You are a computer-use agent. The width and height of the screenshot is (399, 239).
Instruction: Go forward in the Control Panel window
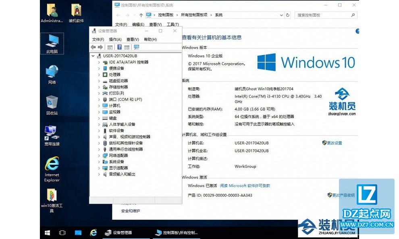[x=127, y=15]
